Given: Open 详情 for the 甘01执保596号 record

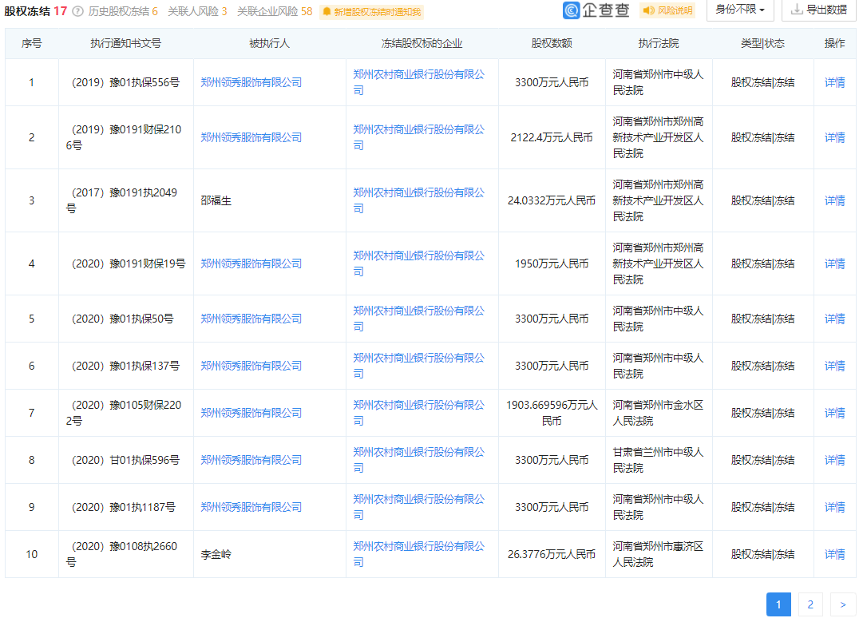Looking at the screenshot, I should coord(833,459).
